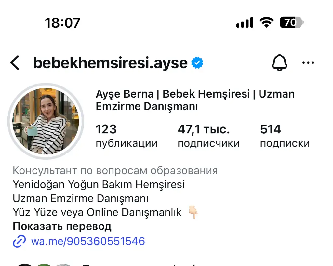This screenshot has height=266, width=333.
Task: Tap the bebekhemsiresi.ayse username header
Action: (x=110, y=63)
